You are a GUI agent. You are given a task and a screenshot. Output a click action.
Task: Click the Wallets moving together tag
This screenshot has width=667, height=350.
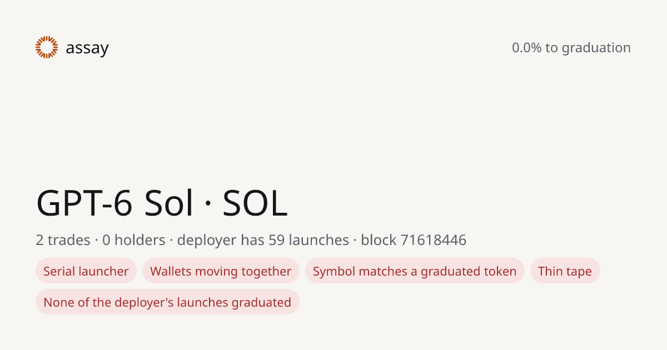click(221, 271)
